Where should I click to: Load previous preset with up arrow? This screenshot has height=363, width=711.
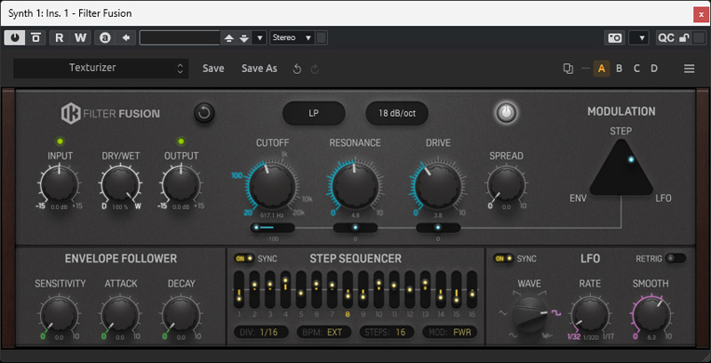click(229, 38)
